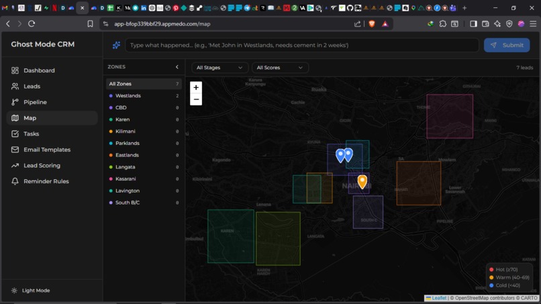
Task: Open the Lead Scoring page
Action: point(52,166)
